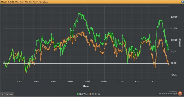
Task: Click the blue help icon in the top corner
Action: (x=183, y=2)
